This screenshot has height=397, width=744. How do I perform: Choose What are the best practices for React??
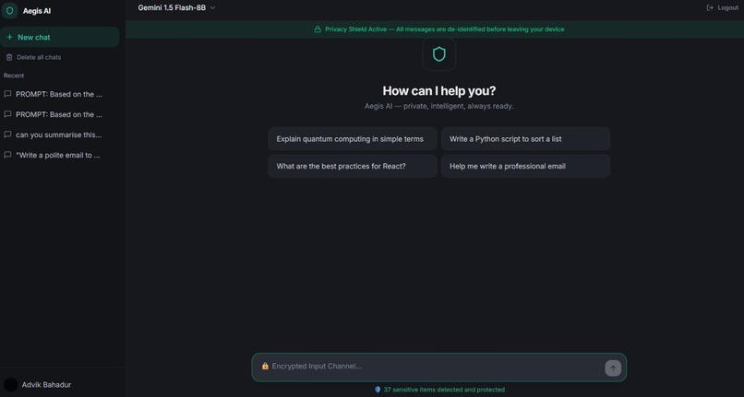coord(353,166)
